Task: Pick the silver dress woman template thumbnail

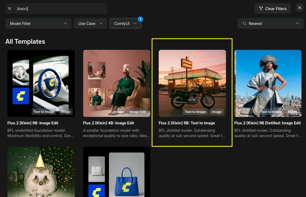Action: tap(268, 83)
